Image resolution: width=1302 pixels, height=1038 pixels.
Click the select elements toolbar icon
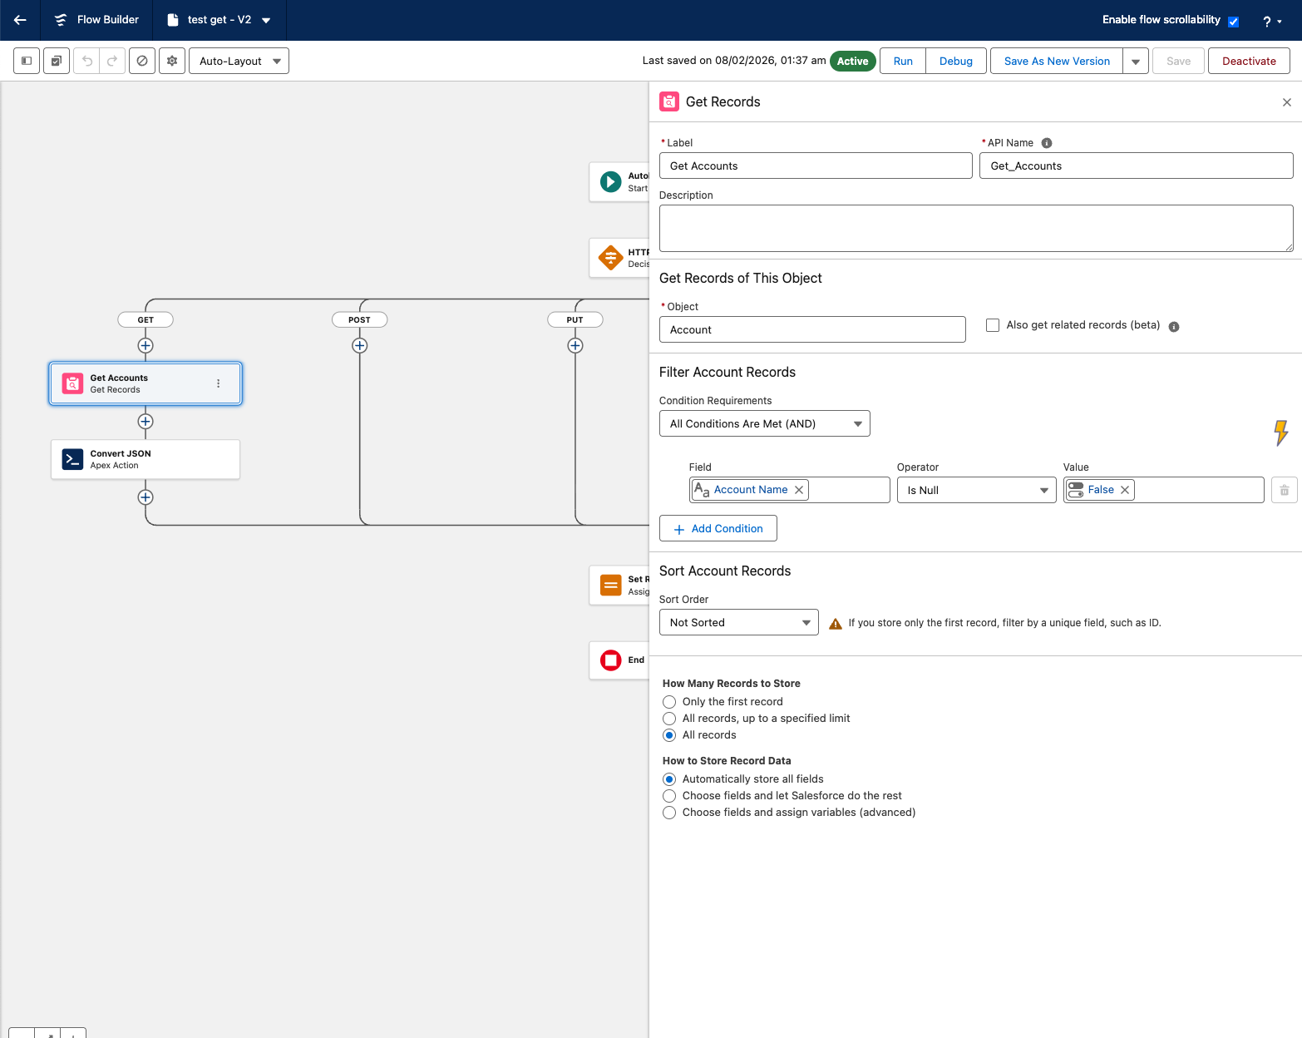pyautogui.click(x=57, y=61)
